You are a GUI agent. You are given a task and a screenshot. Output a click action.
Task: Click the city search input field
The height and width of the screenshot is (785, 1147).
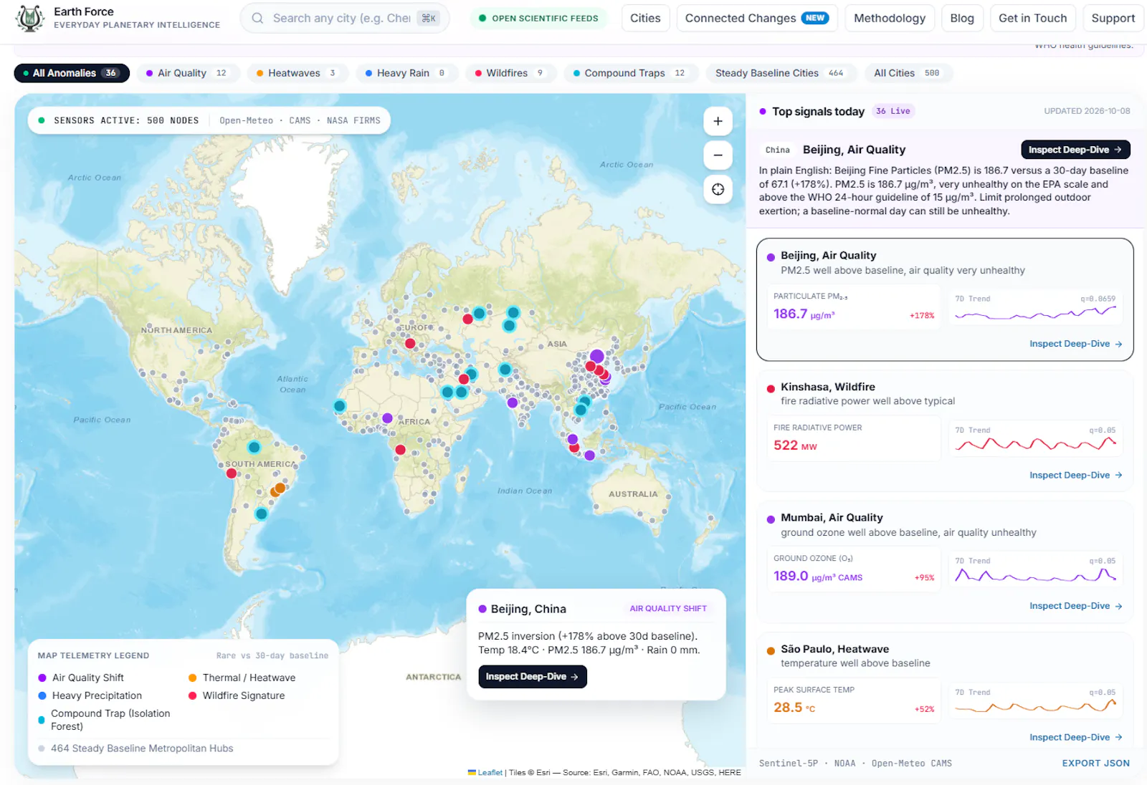click(x=345, y=18)
